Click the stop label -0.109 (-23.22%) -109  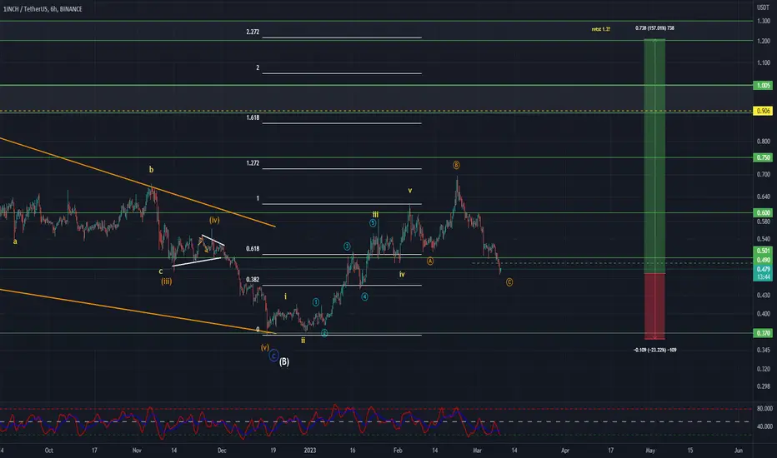pos(654,350)
